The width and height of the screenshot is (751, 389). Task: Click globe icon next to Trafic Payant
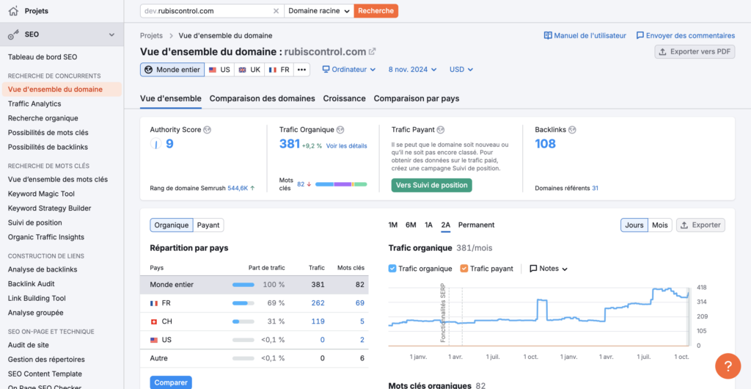[441, 130]
